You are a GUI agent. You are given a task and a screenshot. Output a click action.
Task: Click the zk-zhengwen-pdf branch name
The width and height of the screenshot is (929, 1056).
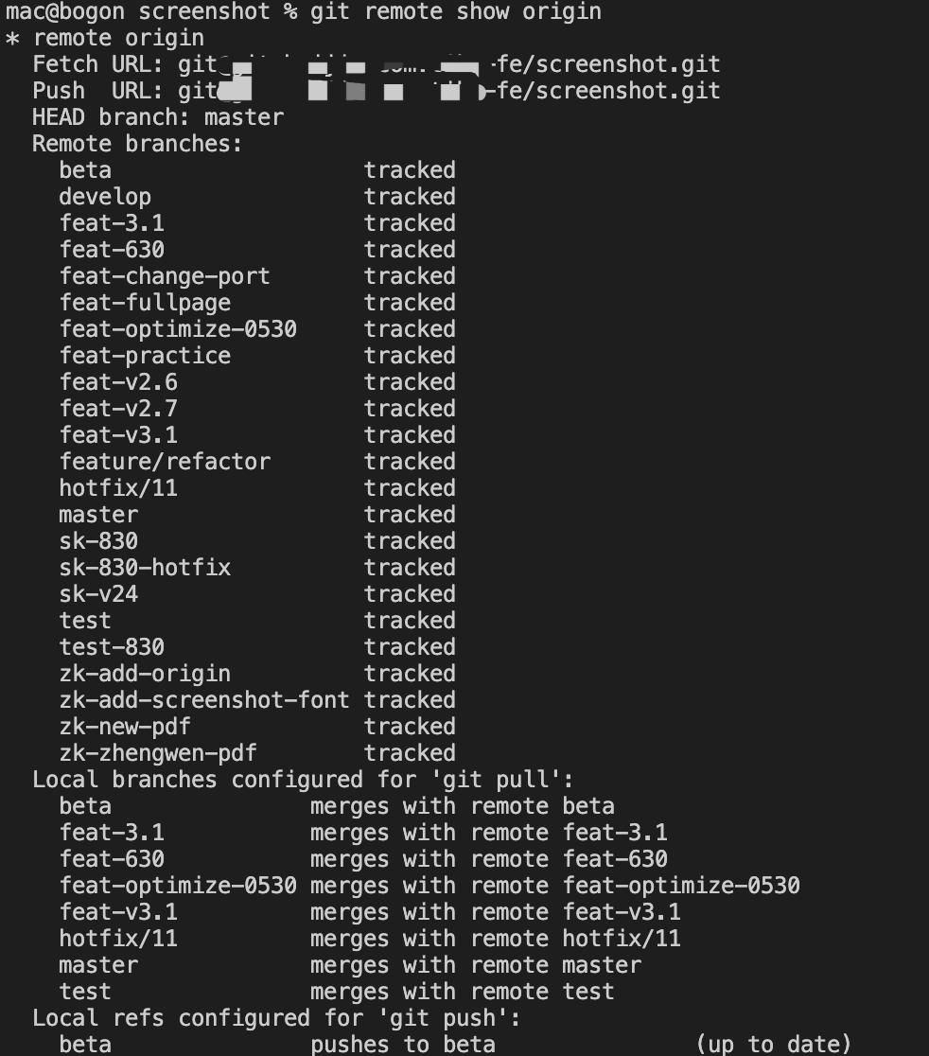[158, 753]
